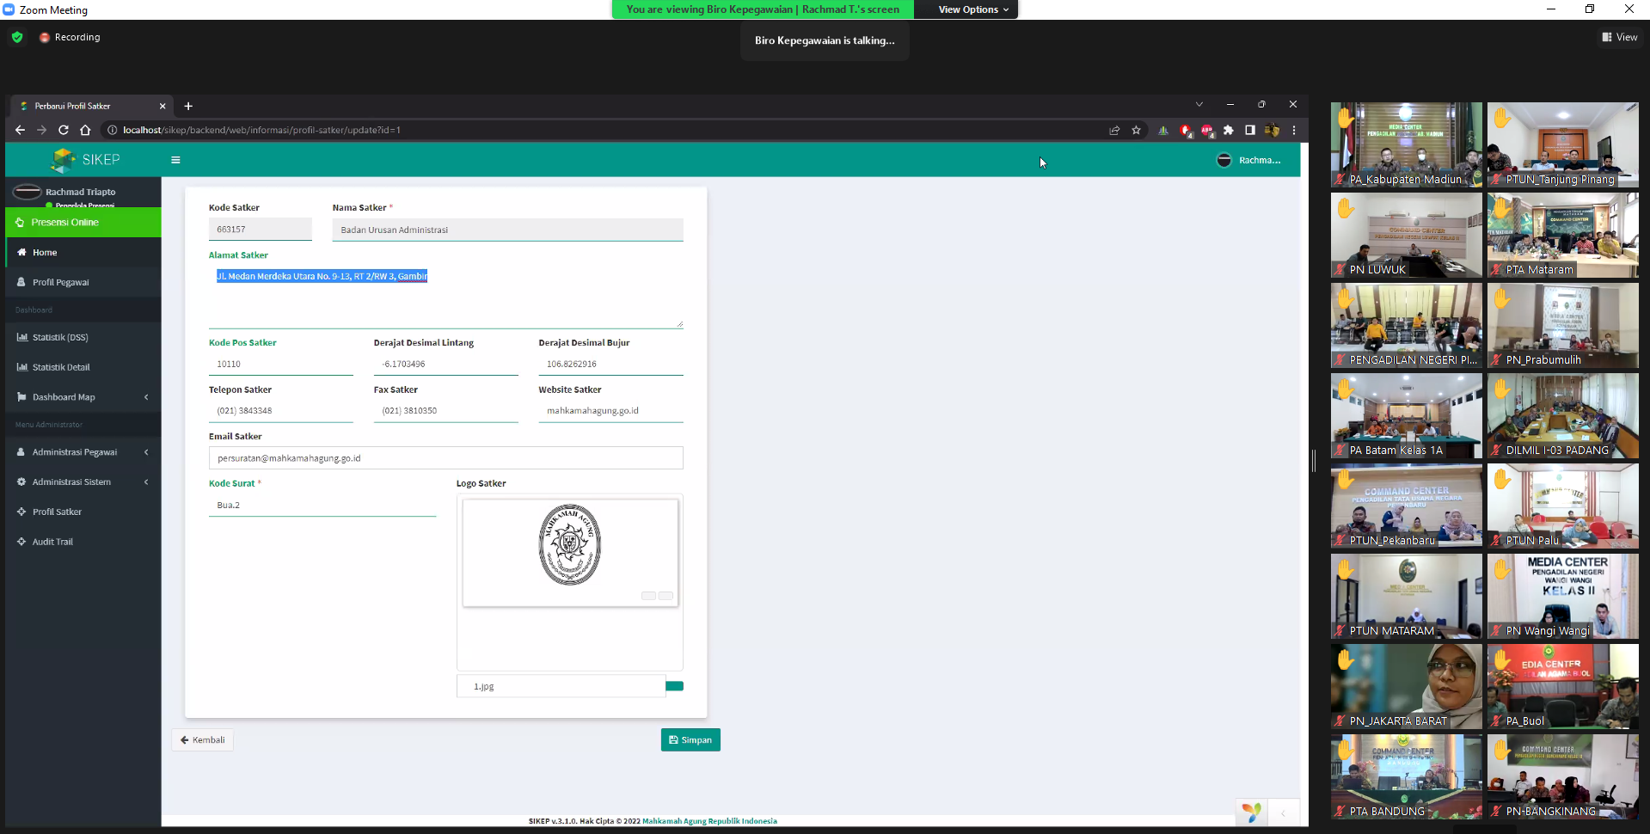Click the Mahkamah Agung Republik Indonesia footer link
Screen dimensions: 1650x834
[709, 821]
